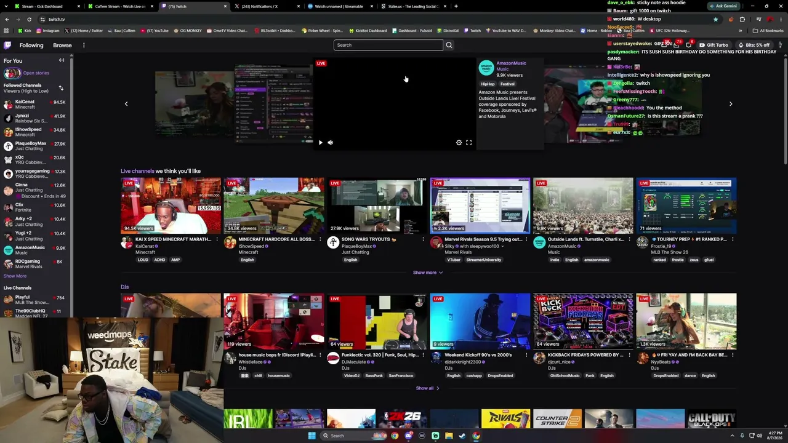Click Bits: 5% off button
This screenshot has height=443, width=788.
coord(754,45)
